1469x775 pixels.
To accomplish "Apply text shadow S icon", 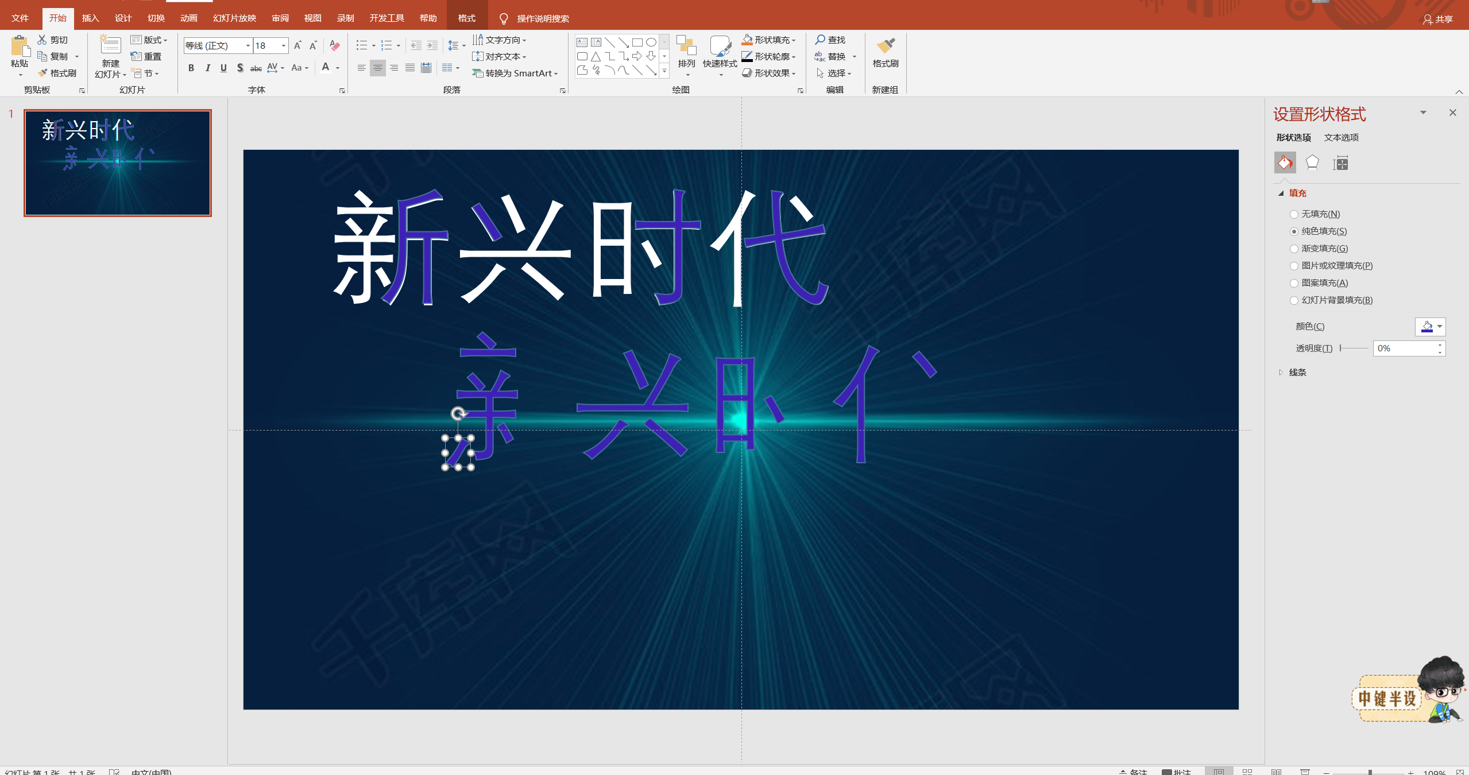I will point(240,68).
